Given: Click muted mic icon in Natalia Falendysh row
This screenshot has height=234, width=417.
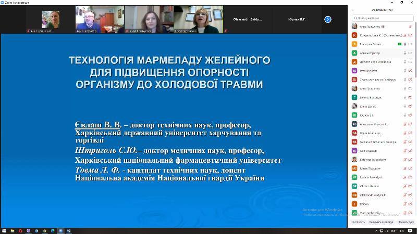Looking at the screenshot, I should click(x=405, y=177).
